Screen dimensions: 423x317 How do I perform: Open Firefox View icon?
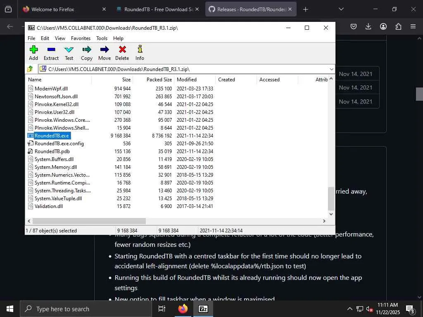point(8,9)
